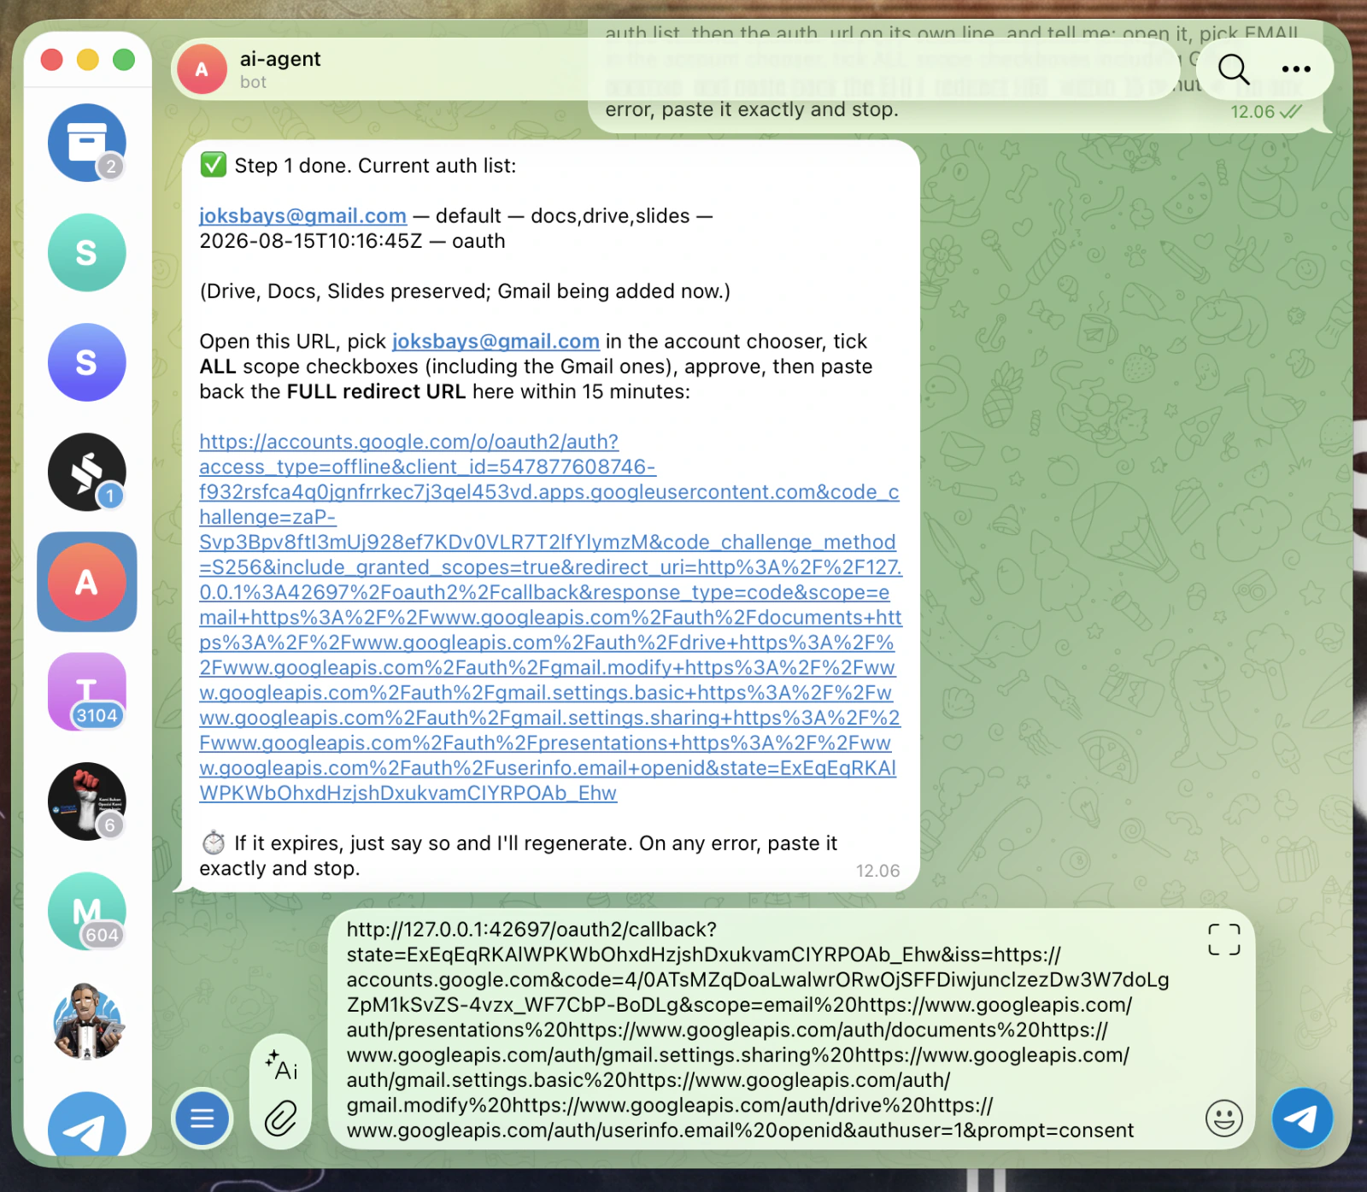Click the bold 'FULL redirect URL' text

click(376, 392)
